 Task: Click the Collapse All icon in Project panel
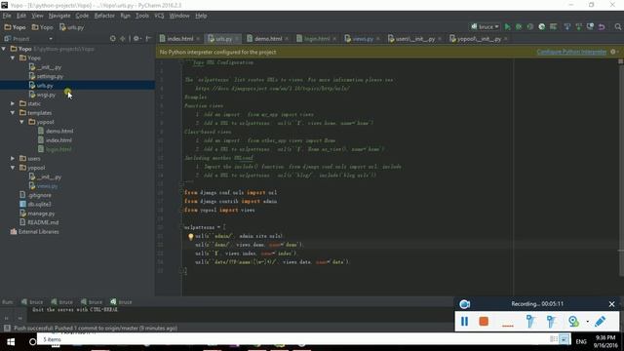(x=123, y=39)
